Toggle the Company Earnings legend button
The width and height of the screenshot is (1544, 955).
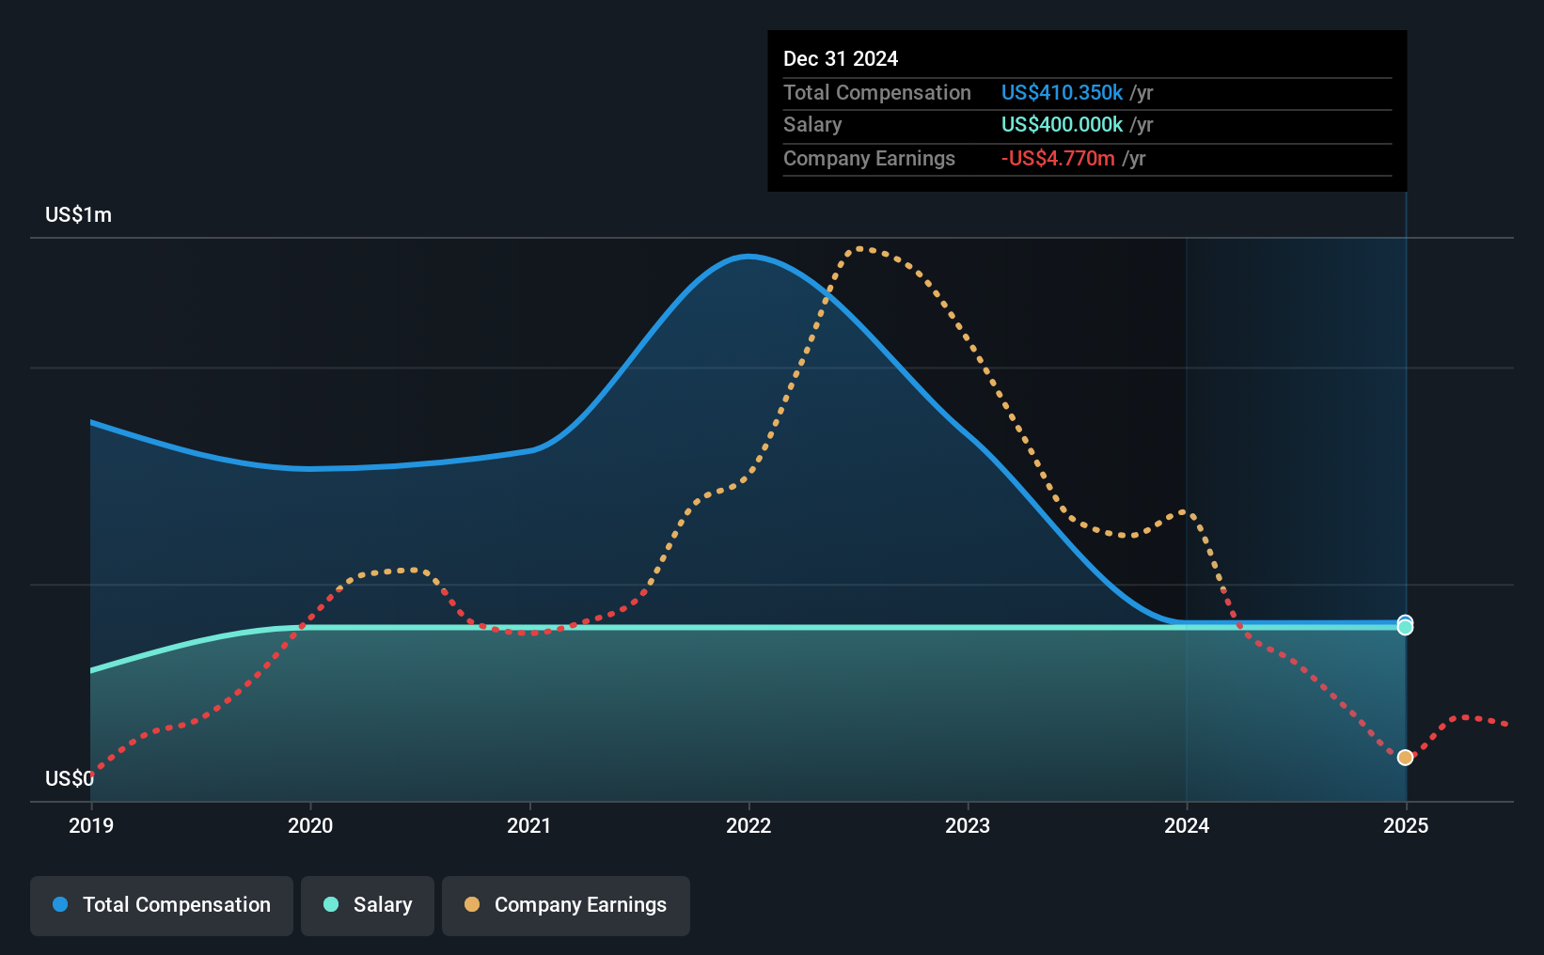(565, 905)
